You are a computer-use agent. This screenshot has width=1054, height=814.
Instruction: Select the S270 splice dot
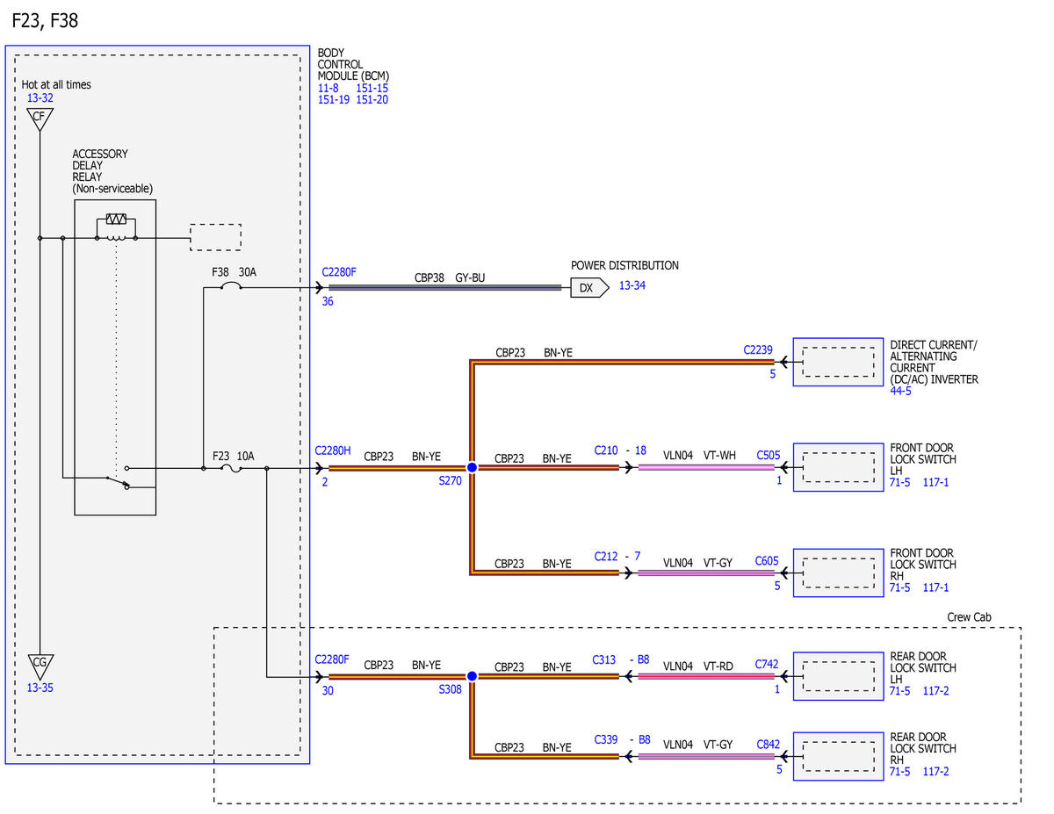(x=472, y=468)
